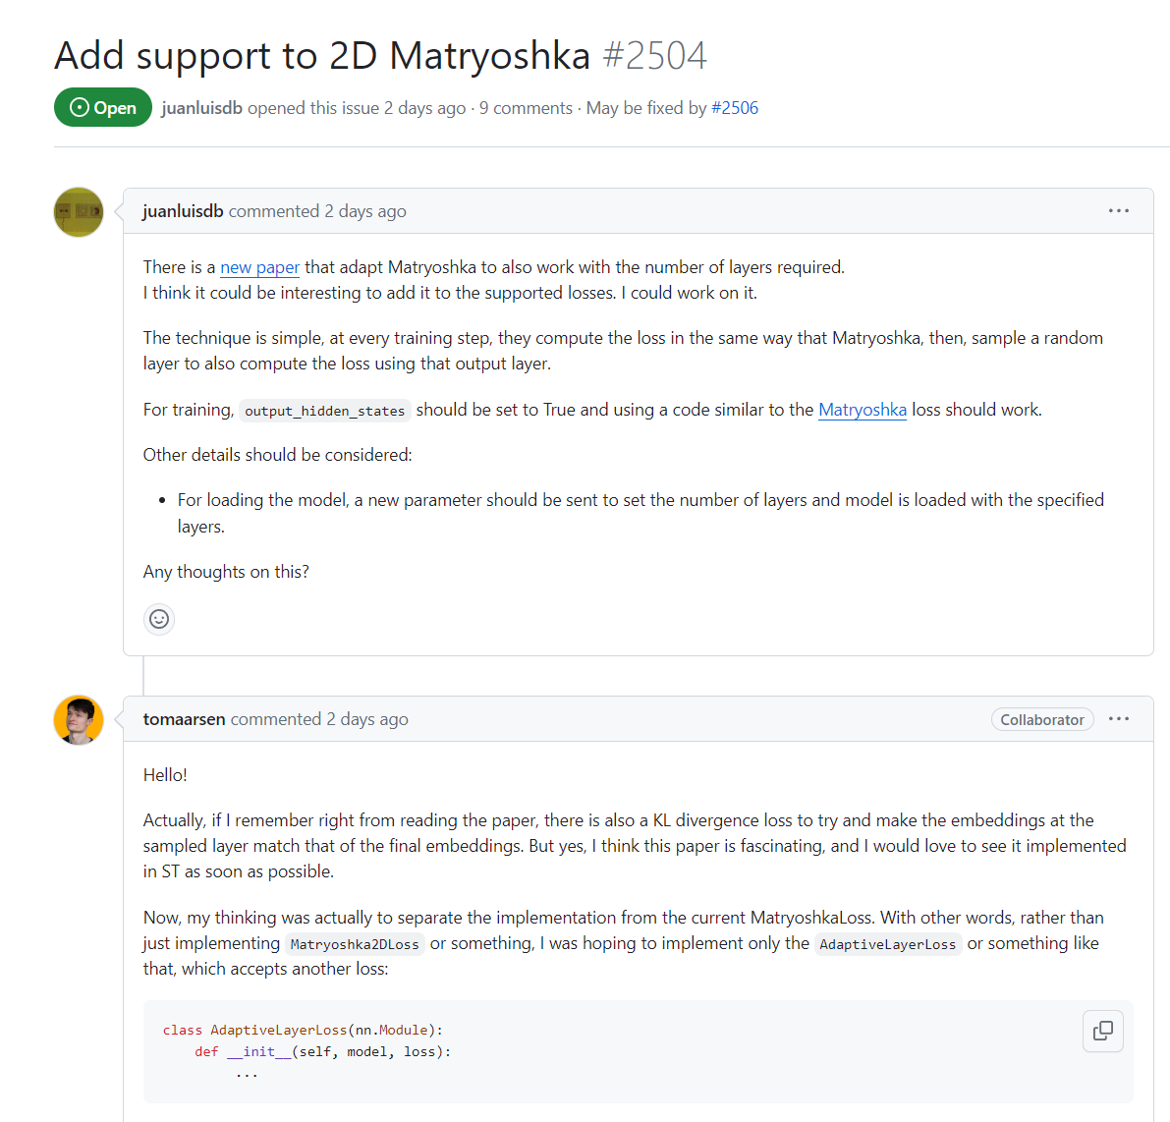Open the 'new paper' link
Viewport: 1170px width, 1122px height.
pos(259,267)
